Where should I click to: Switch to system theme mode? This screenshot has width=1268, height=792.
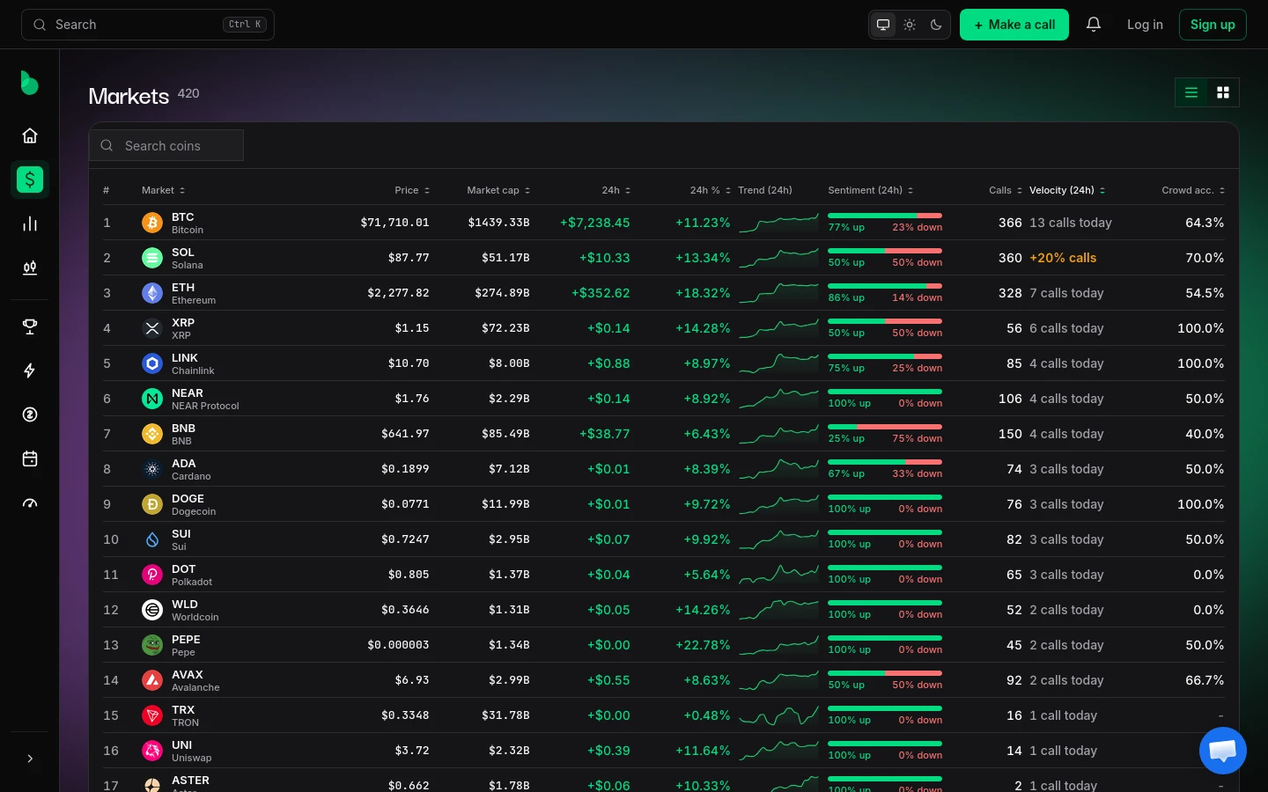click(883, 25)
